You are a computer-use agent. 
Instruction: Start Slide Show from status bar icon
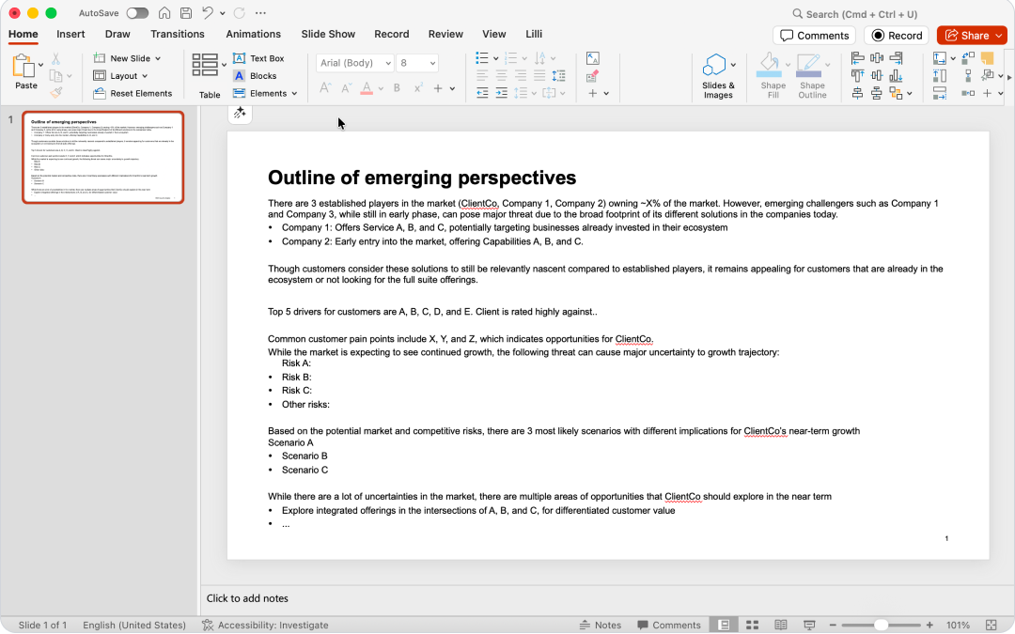point(809,625)
